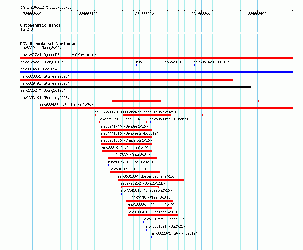
Task: Click the nsv3322336 (Audano2019) label
Action: click(159, 62)
